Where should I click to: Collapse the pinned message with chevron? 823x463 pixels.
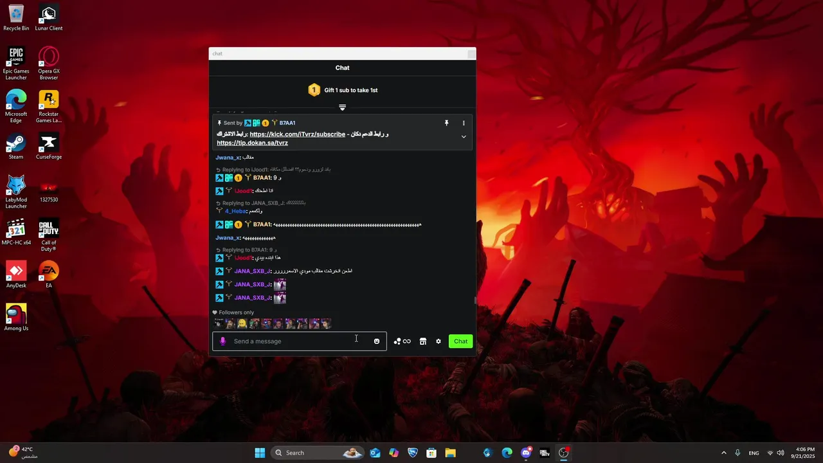coord(464,137)
